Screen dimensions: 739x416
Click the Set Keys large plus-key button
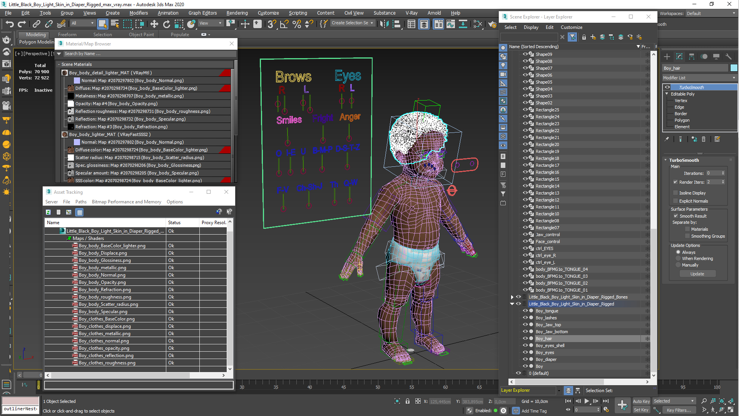pyautogui.click(x=622, y=405)
